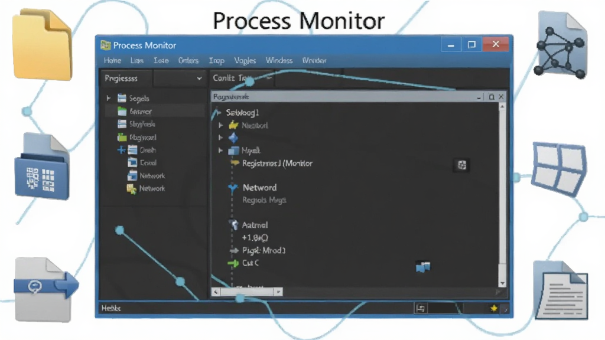Expand the arrow beside the blue diamond icon
This screenshot has height=340, width=605.
(x=221, y=138)
